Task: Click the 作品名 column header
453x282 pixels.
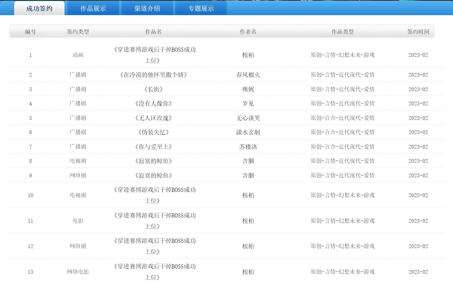Action: pos(153,32)
